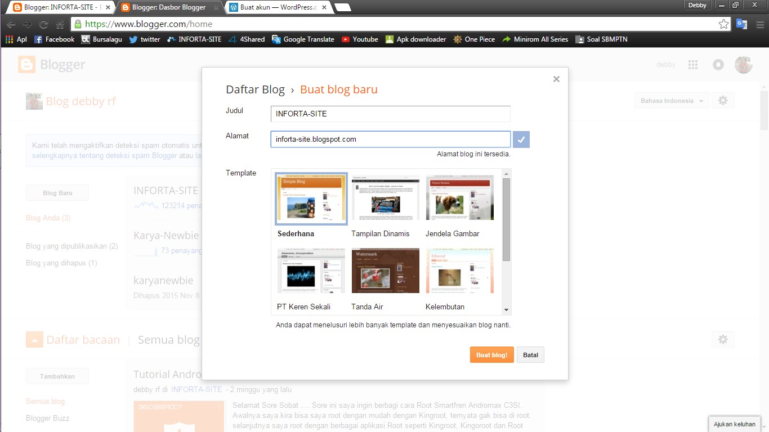Bookmark page with the star icon

pos(723,24)
